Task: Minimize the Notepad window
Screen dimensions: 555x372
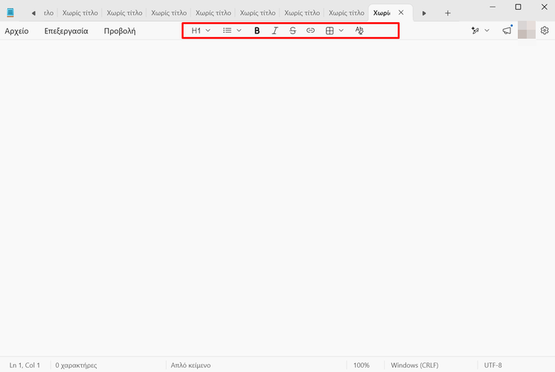Action: click(493, 7)
